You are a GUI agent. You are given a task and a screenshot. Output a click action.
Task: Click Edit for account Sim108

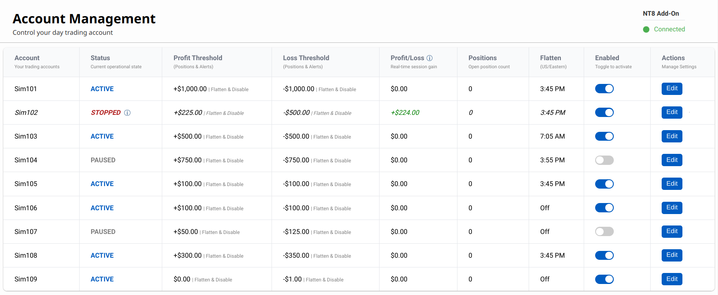672,255
